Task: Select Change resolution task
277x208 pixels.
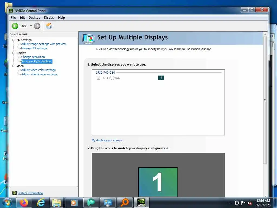Action: click(33, 57)
